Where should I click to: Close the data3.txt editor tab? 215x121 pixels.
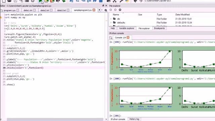(68, 10)
